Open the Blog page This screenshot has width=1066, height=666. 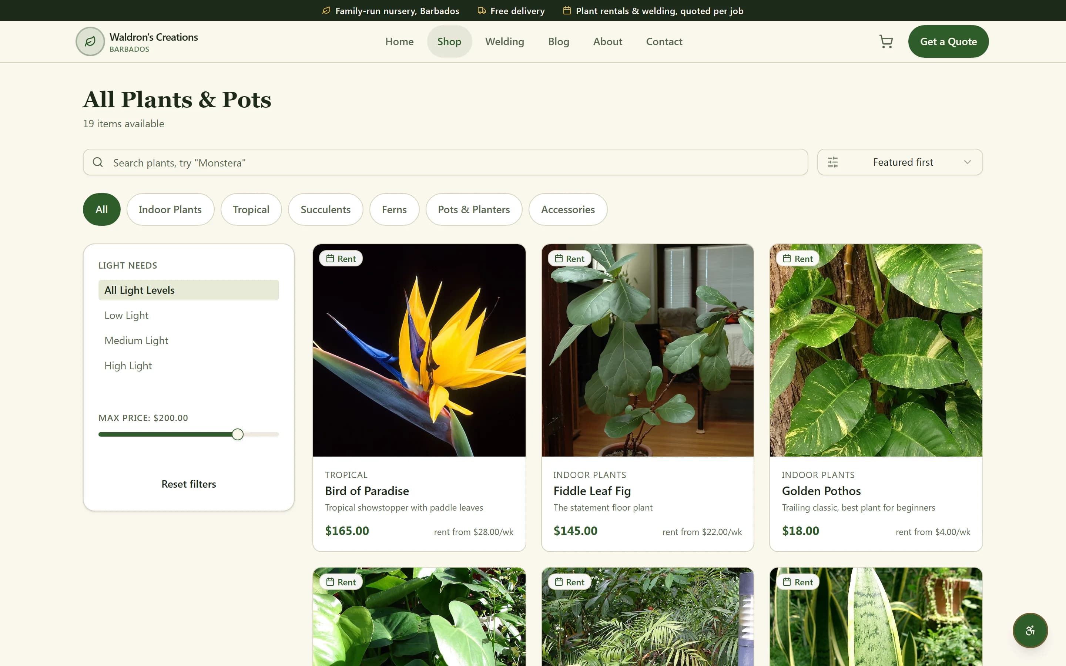tap(559, 41)
